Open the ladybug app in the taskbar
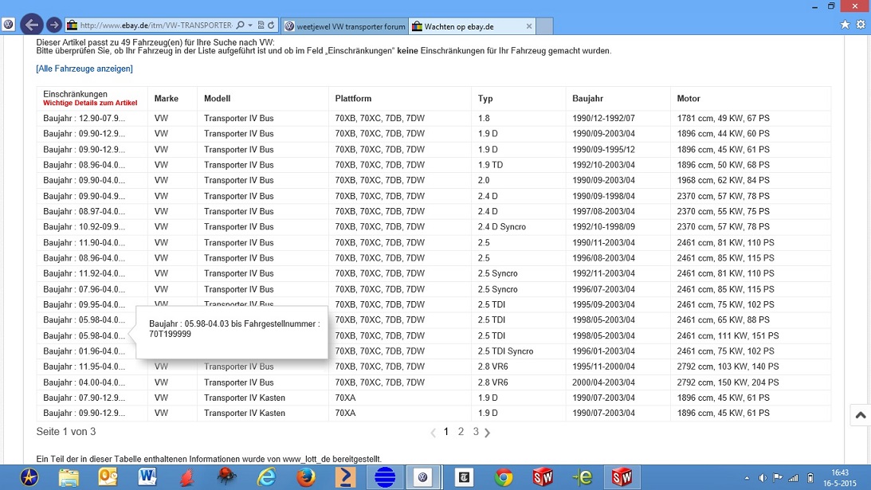Screen dimensions: 871x490 click(x=226, y=477)
